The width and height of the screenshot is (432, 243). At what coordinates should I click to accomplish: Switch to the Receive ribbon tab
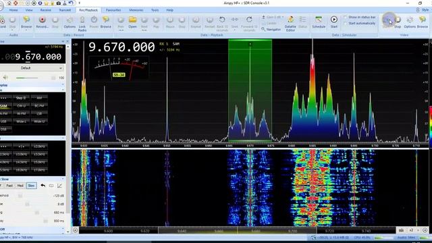[x=45, y=10]
